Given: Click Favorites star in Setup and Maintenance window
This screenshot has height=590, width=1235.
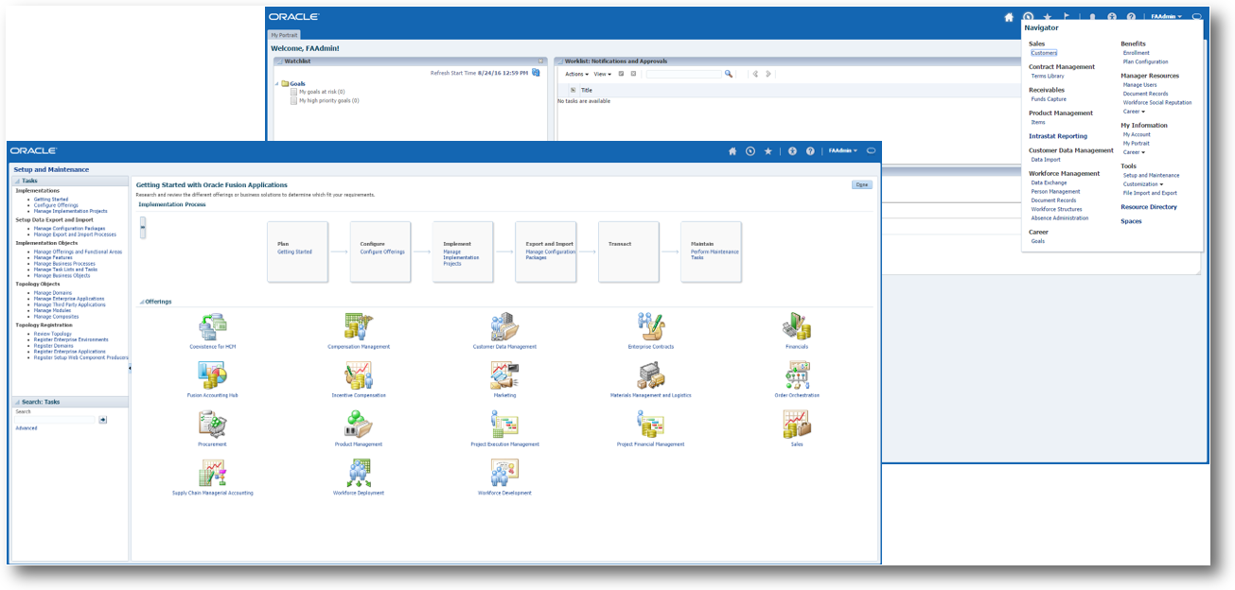Looking at the screenshot, I should pyautogui.click(x=768, y=150).
